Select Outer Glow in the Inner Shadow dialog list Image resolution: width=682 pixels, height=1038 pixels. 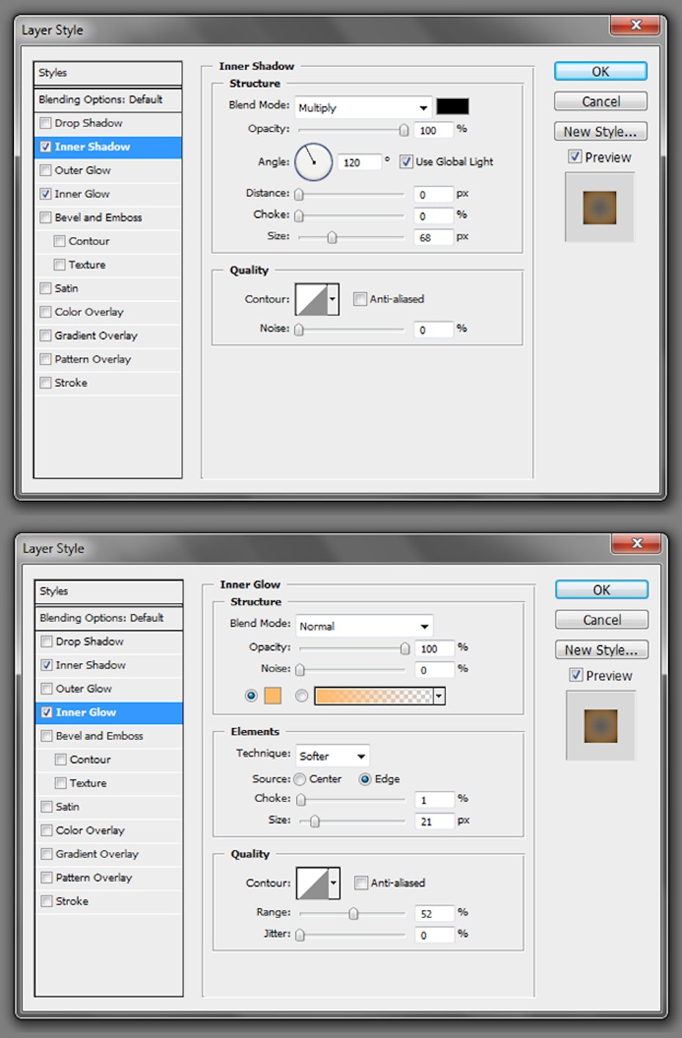click(83, 170)
